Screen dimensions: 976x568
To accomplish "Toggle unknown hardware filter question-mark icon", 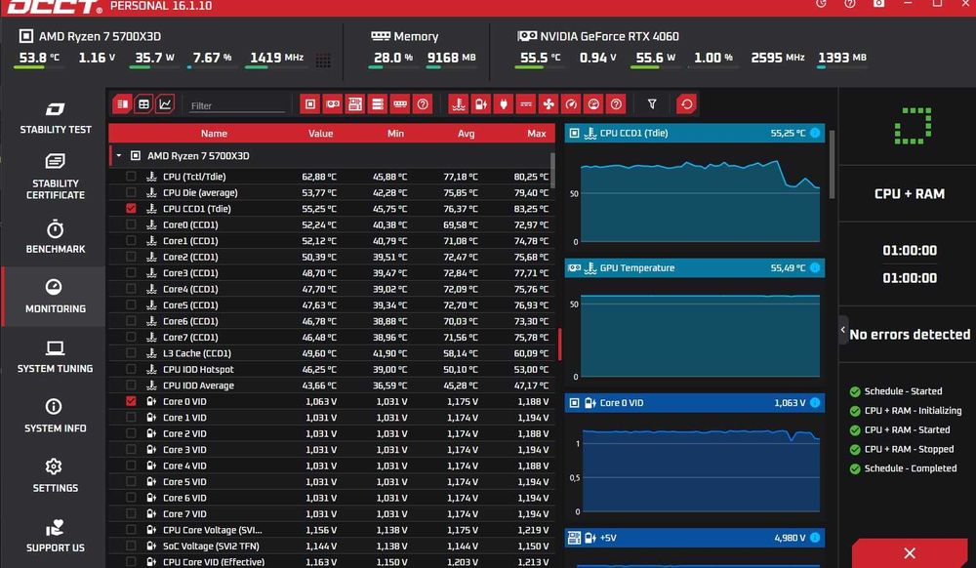I will [423, 104].
